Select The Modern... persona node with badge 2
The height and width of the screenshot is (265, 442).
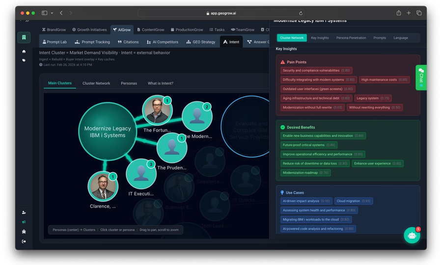[x=197, y=116]
